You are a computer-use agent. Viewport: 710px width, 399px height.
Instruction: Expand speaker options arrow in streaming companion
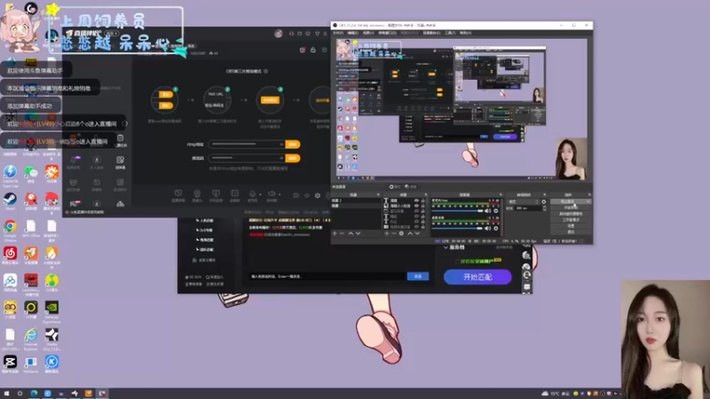(x=280, y=194)
